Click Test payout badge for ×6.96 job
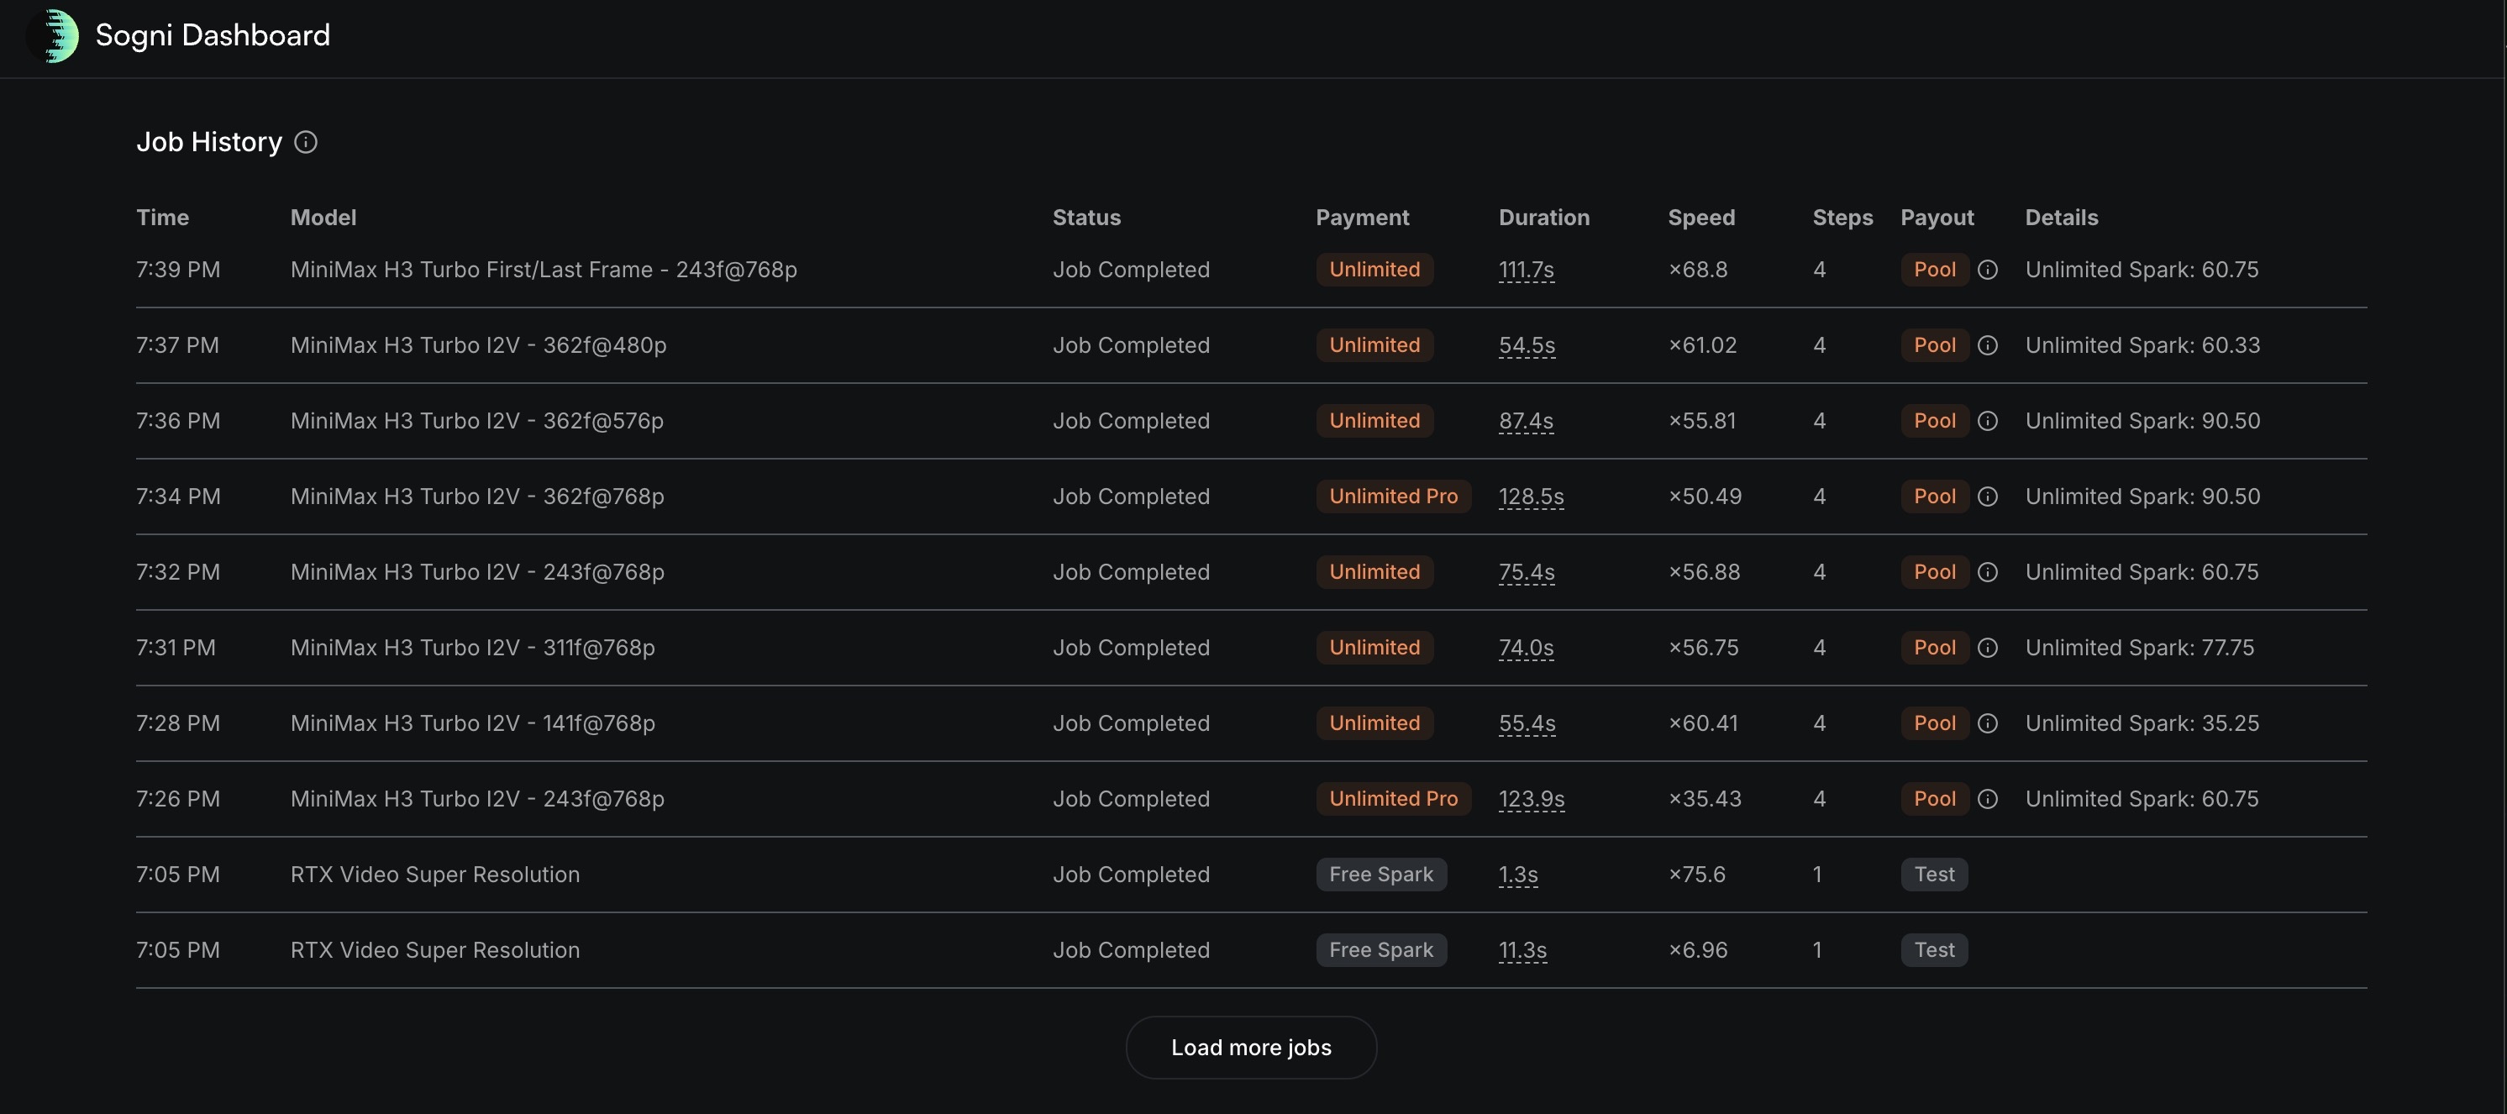Screen dimensions: 2507x1114 click(x=1934, y=949)
